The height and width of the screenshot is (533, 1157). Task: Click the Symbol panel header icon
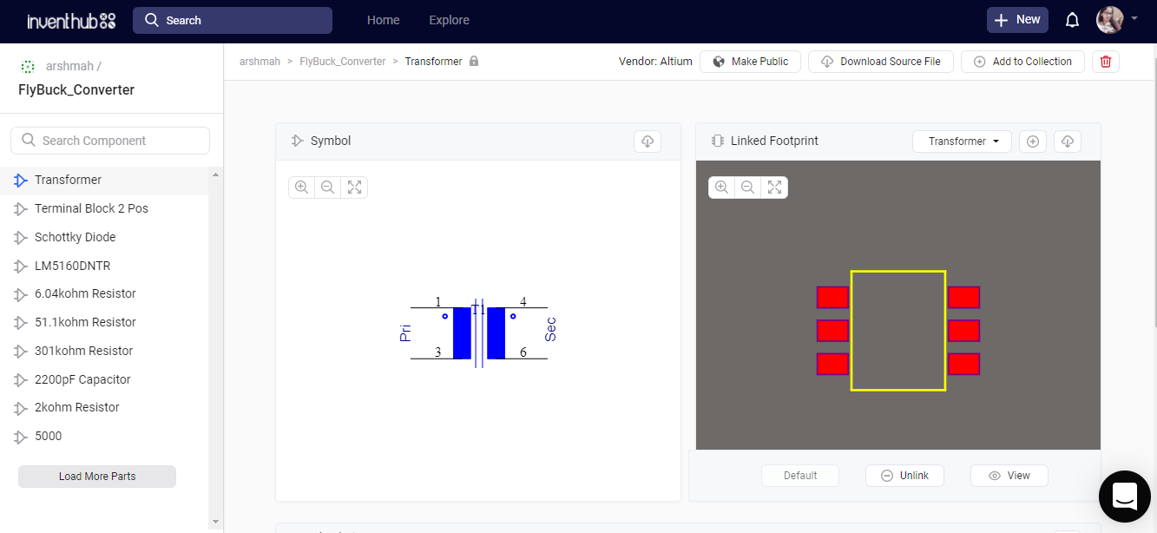tap(298, 141)
